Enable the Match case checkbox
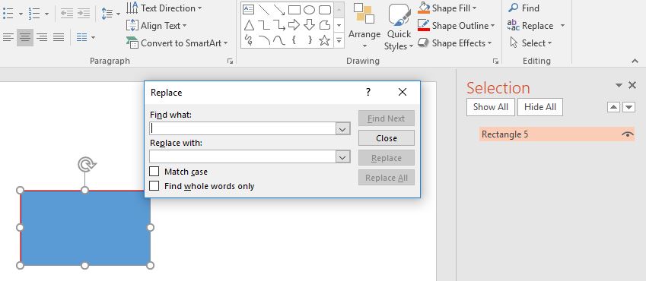 (x=154, y=172)
